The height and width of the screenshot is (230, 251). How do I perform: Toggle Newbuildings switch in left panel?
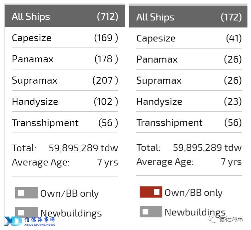pos(27,212)
